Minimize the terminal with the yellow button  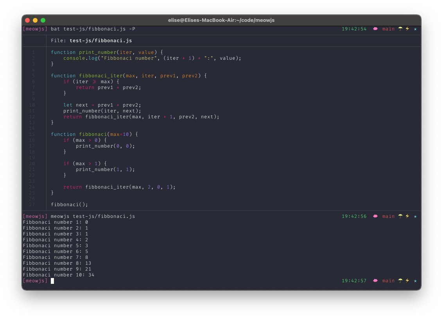(35, 20)
